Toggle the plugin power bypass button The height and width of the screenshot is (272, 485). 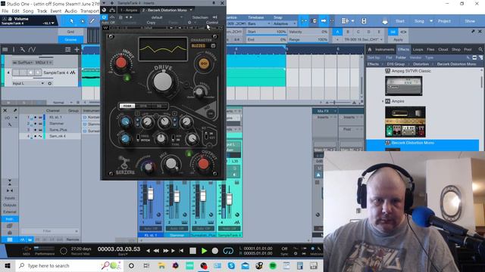(105, 17)
